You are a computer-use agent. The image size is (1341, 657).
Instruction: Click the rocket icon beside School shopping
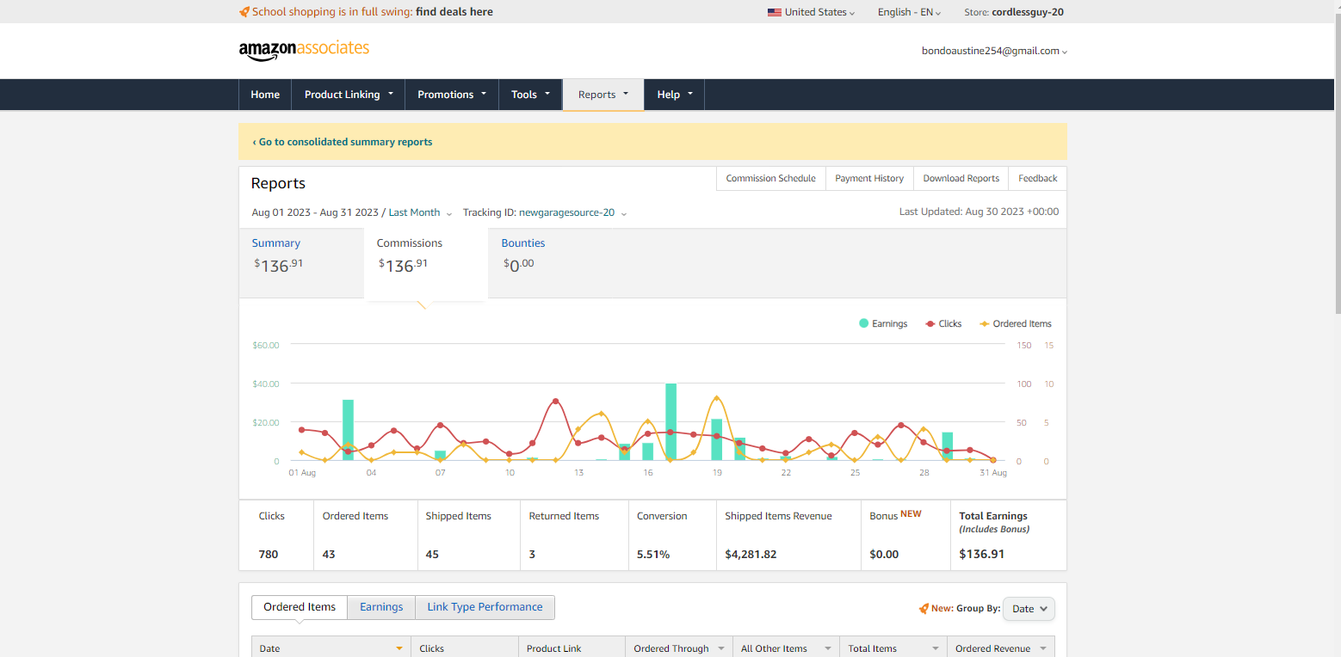click(x=244, y=12)
